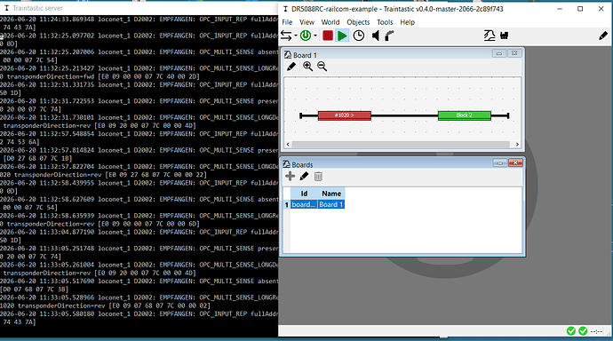The image size is (613, 341).
Task: Toggle world edit mode pencil icon
Action: [603, 36]
